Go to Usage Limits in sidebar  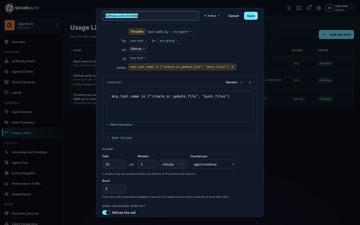(x=32, y=133)
